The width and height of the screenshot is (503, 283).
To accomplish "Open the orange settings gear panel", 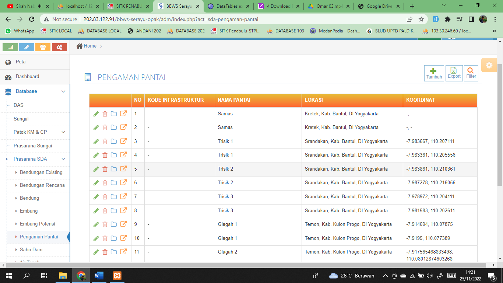I will [x=489, y=65].
